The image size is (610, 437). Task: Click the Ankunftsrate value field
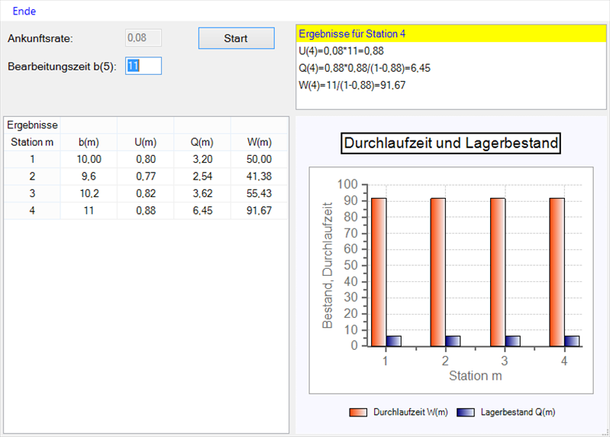144,38
